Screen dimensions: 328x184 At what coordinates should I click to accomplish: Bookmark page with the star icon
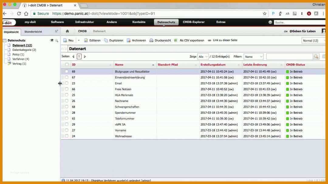[265, 14]
